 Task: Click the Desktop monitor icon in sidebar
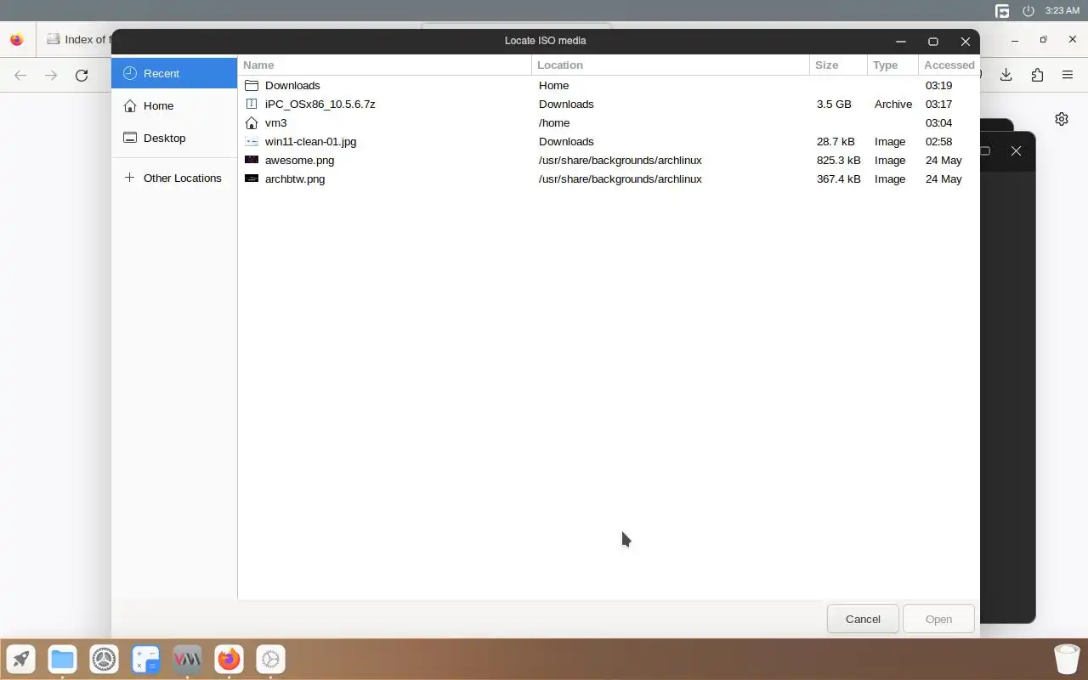(x=130, y=138)
